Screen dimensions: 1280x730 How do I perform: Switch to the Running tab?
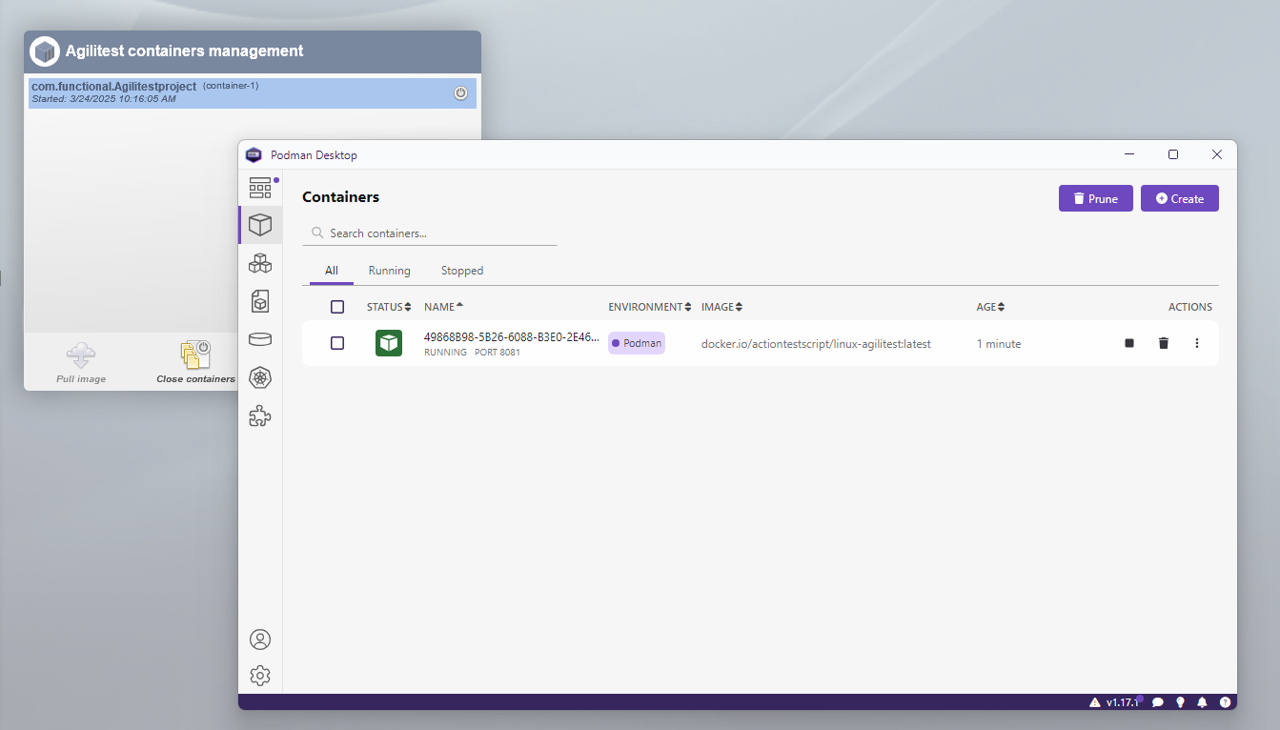[390, 271]
